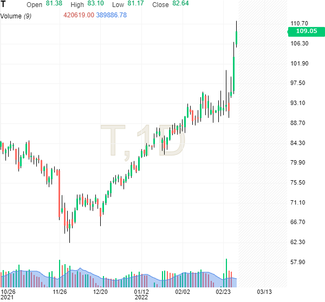Click the High value 83.10
This screenshot has width=325, height=302.
[x=95, y=3]
